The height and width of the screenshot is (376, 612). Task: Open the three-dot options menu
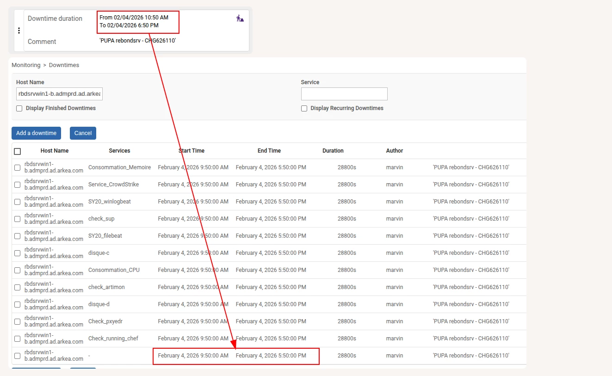(x=19, y=31)
